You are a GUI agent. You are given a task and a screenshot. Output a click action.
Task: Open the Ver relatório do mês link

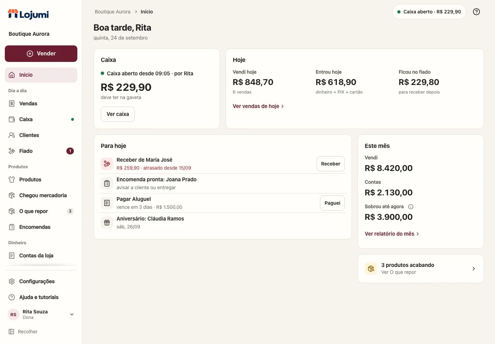(x=392, y=234)
